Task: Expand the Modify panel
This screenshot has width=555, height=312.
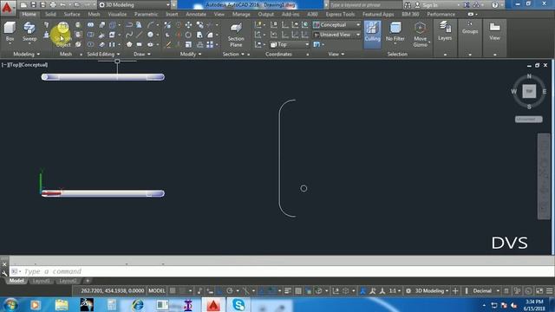Action: point(191,54)
